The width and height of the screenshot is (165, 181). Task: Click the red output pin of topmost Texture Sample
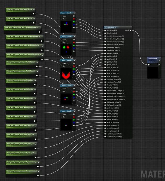[74, 19]
